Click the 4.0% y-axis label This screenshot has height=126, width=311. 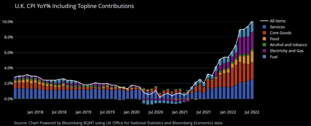click(x=8, y=68)
